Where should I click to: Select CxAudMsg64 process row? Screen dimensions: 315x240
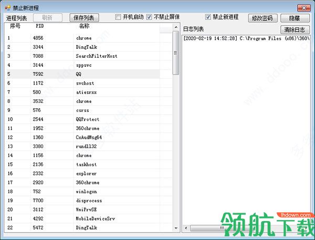click(83, 137)
